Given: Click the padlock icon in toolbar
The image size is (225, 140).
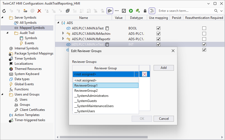Looking at the screenshot, I should pyautogui.click(x=145, y=11).
